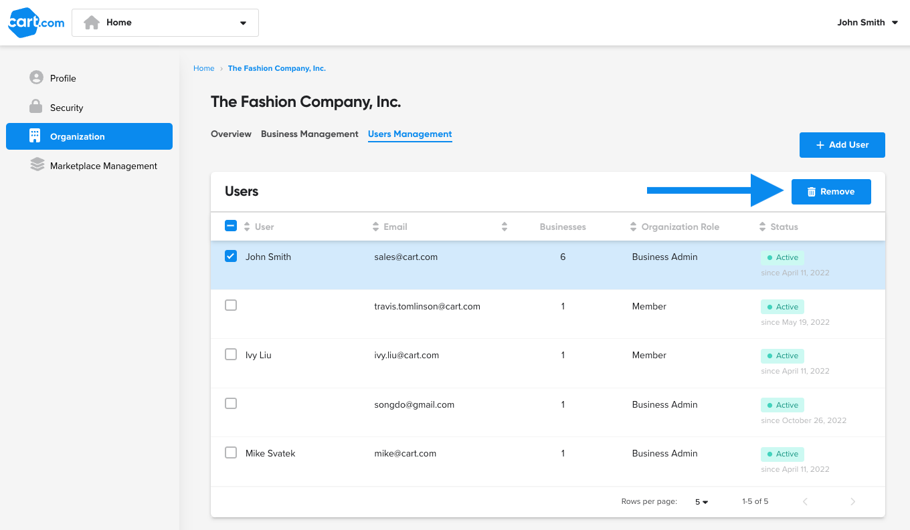Click the Home house icon in selector
Image resolution: width=910 pixels, height=530 pixels.
pos(92,23)
